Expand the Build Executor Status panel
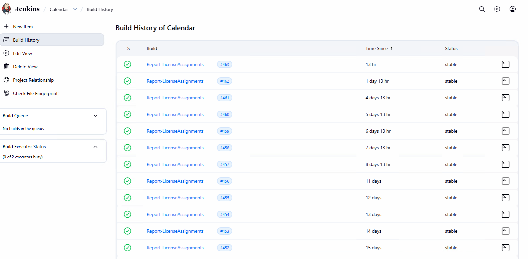Screen dimensions: 528x259 [x=95, y=147]
